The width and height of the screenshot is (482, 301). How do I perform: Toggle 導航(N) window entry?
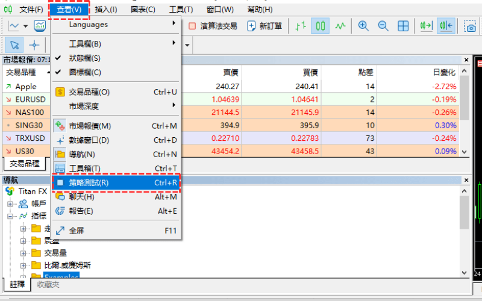coord(116,154)
